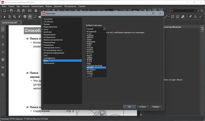Viewport: 205px width, 121px height.
Task: Open the form fields list sidebar icon
Action: [3, 60]
